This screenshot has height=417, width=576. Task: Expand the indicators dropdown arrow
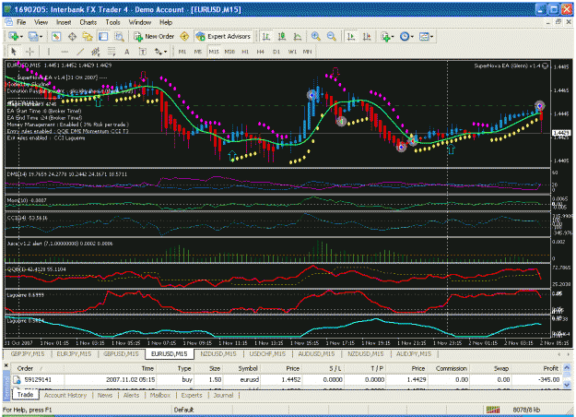coord(393,37)
